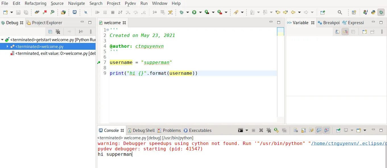The height and width of the screenshot is (168, 387).
Task: Switch to the Project Explorer tab
Action: point(44,23)
